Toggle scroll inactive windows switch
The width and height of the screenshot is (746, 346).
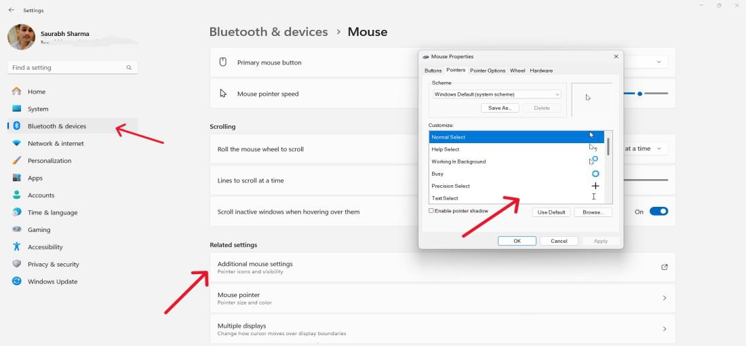click(x=659, y=212)
